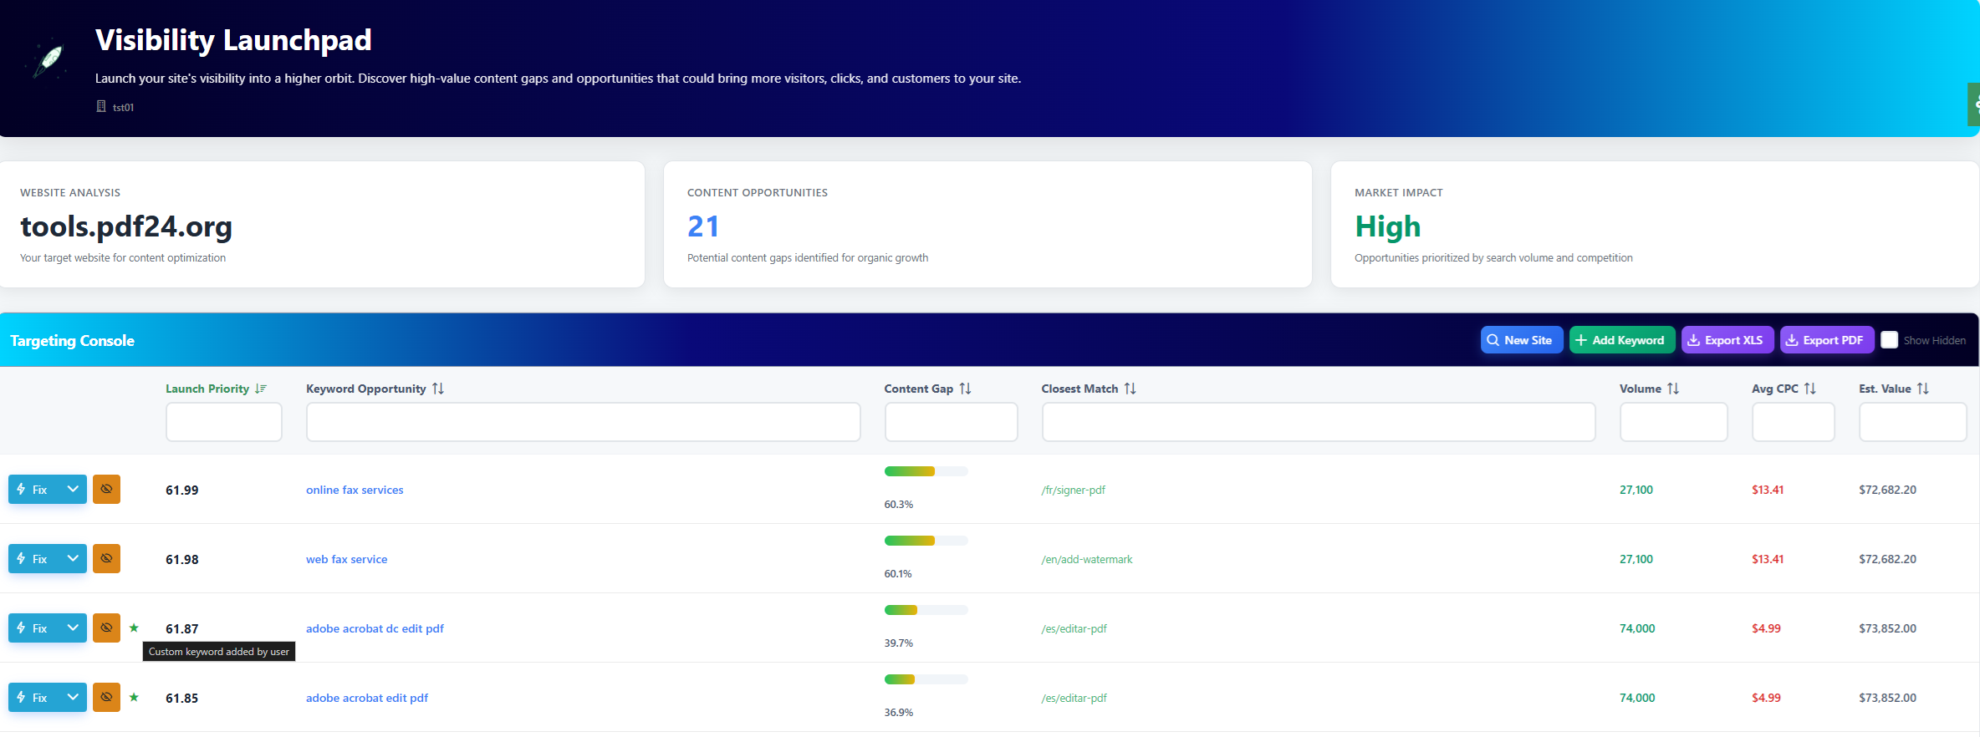1980x737 pixels.
Task: Sort by Volume arrows icon
Action: coord(1673,389)
